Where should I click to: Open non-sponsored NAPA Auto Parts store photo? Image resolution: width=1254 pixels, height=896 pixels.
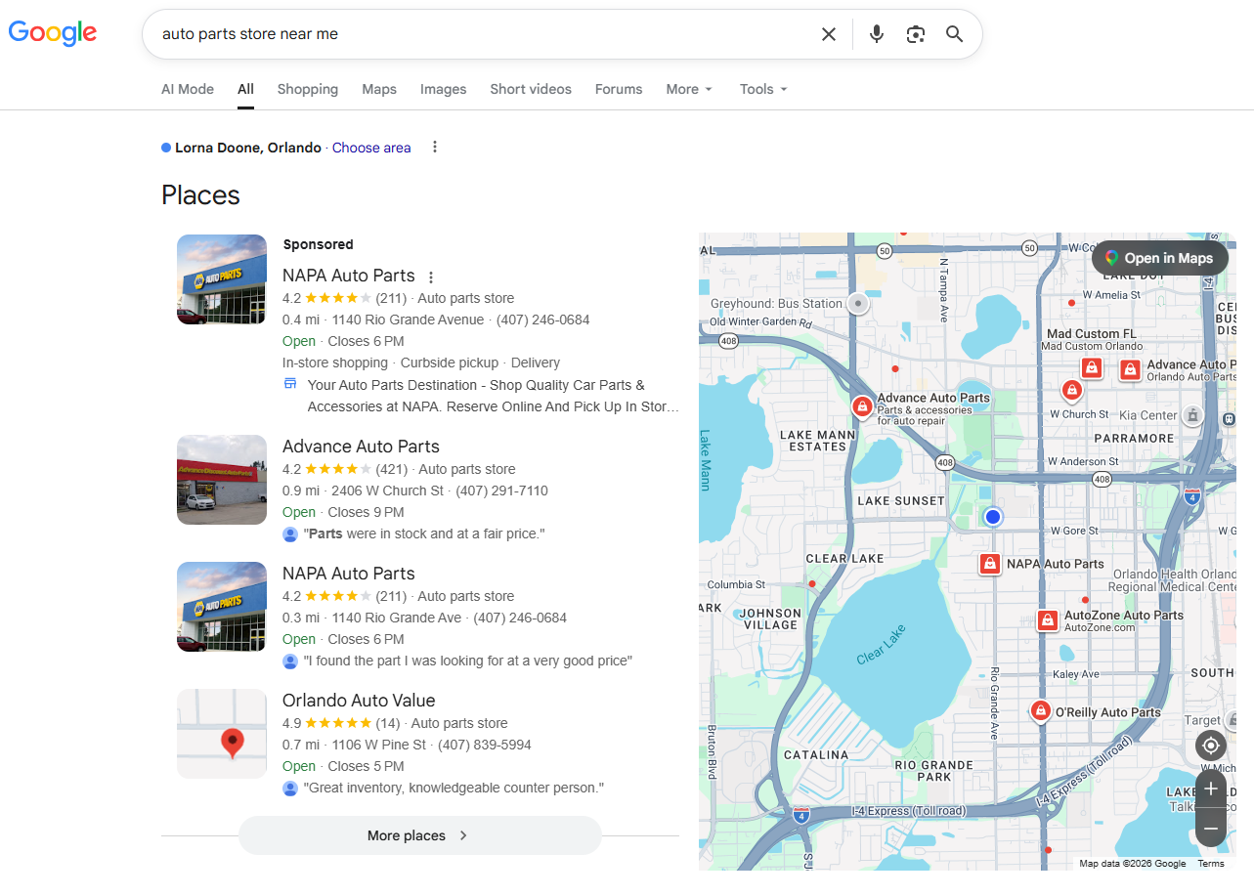tap(222, 607)
